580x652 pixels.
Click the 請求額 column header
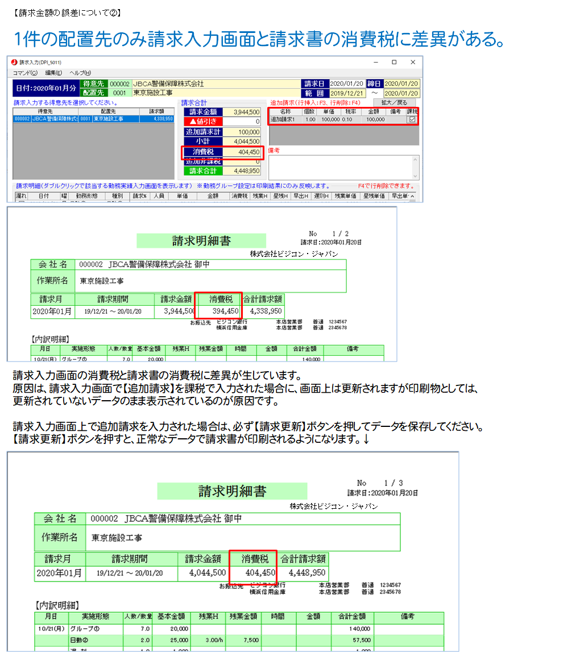click(156, 111)
